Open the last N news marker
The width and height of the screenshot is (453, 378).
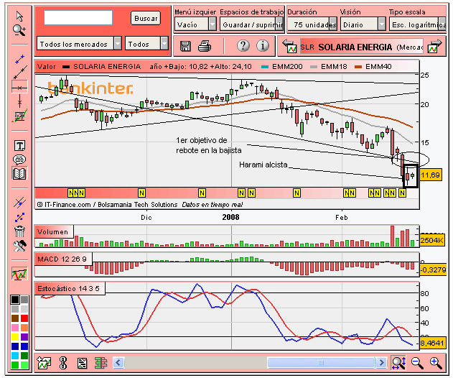click(x=402, y=193)
